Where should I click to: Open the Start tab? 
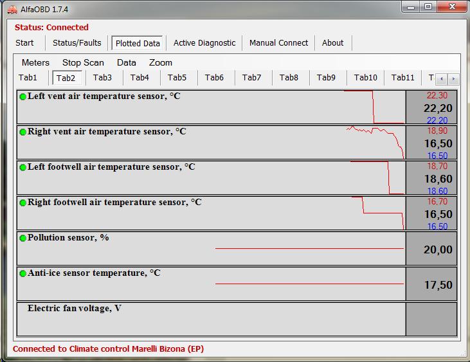pos(24,43)
